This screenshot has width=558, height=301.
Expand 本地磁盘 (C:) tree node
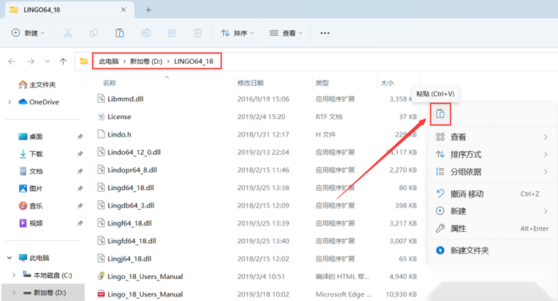(14, 275)
